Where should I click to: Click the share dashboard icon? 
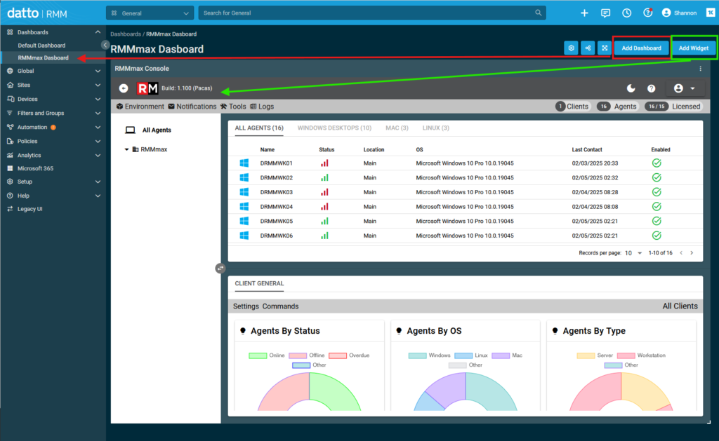pos(588,48)
